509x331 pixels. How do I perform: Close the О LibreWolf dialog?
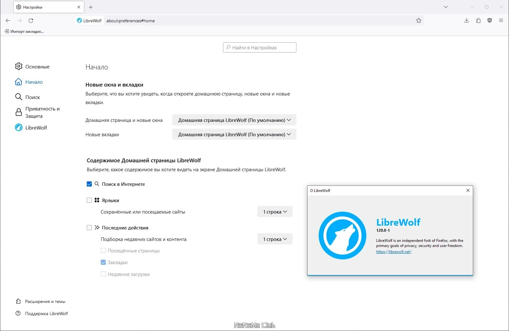pyautogui.click(x=468, y=190)
